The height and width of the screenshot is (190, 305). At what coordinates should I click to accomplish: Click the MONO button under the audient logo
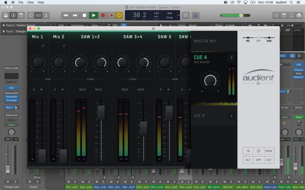(269, 151)
